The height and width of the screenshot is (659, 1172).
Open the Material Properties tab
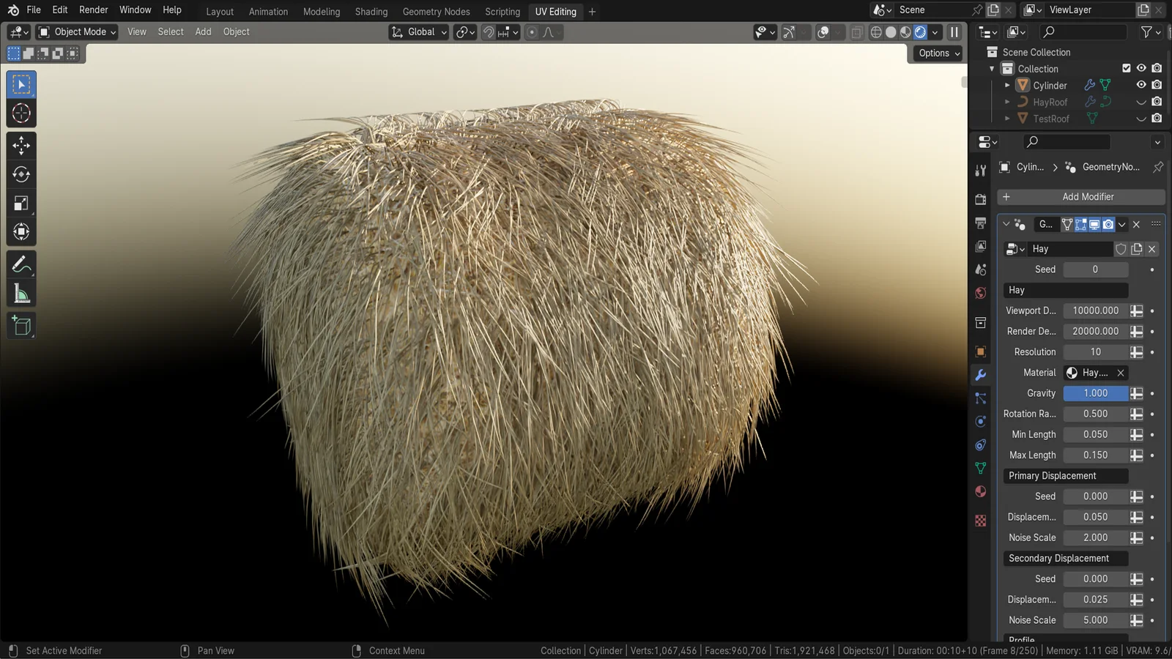[x=981, y=491]
